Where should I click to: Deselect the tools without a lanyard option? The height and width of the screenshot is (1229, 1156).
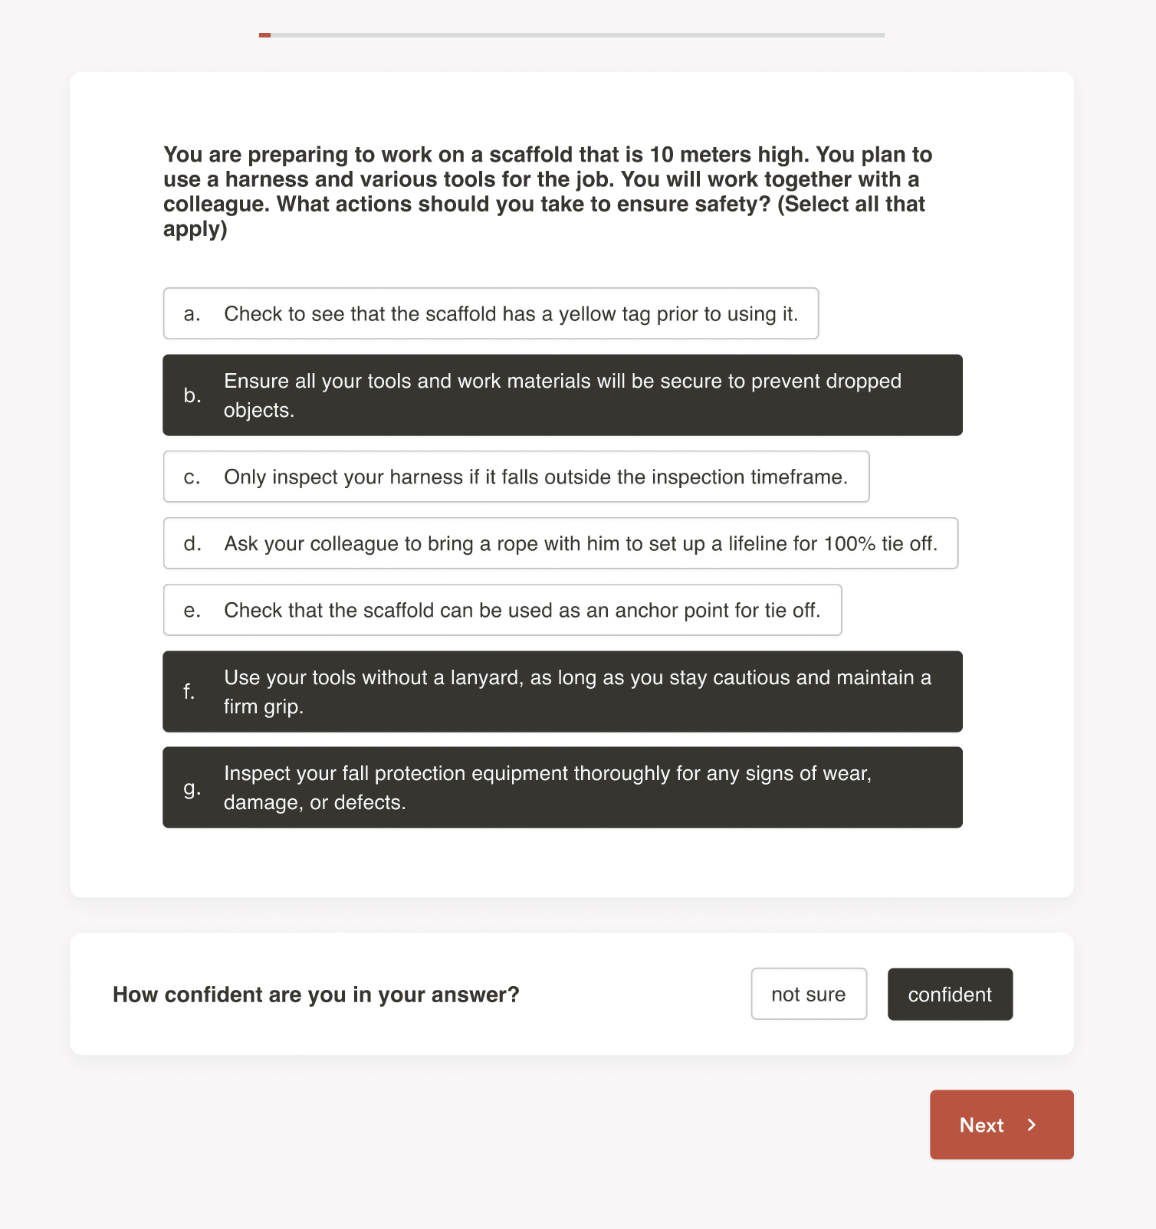[562, 692]
